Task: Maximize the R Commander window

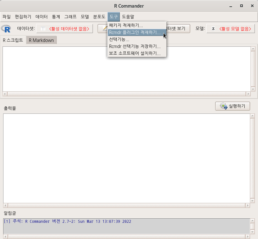Action: click(x=242, y=6)
